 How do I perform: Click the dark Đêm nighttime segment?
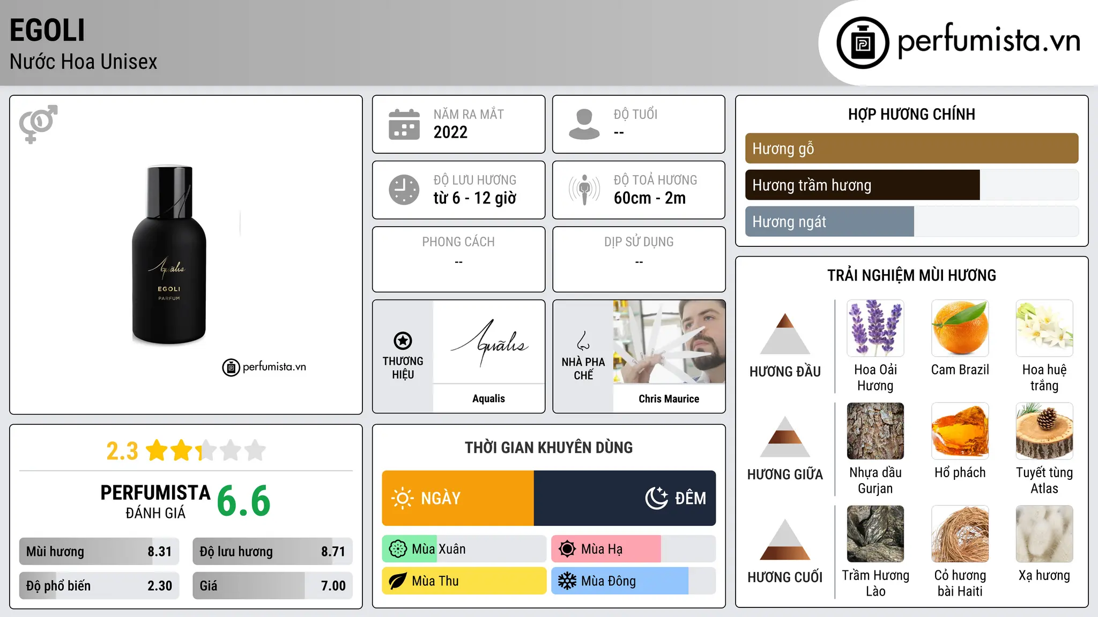tap(625, 498)
